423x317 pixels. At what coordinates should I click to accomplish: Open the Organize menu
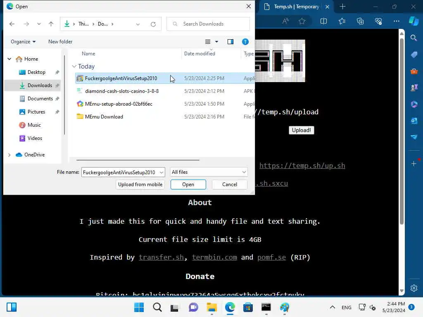pos(23,42)
